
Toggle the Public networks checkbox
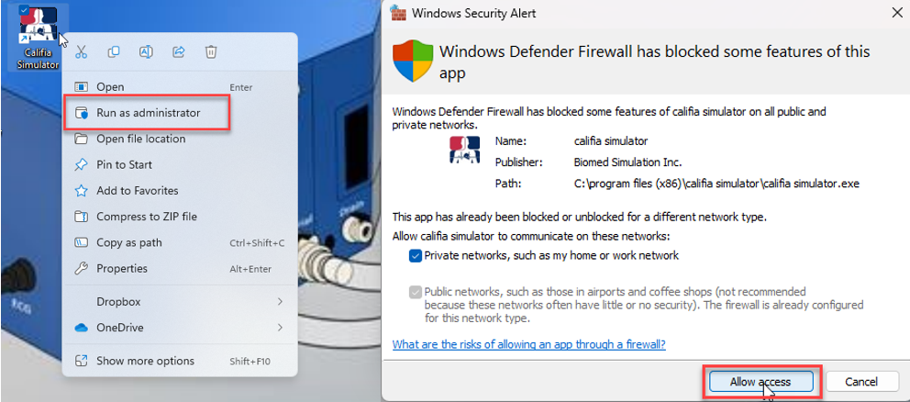pyautogui.click(x=415, y=292)
